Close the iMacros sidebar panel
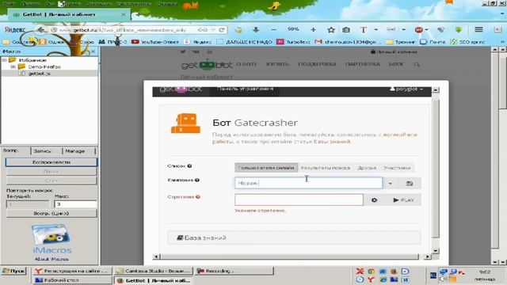Screen dimensions: 507x285 93,51
